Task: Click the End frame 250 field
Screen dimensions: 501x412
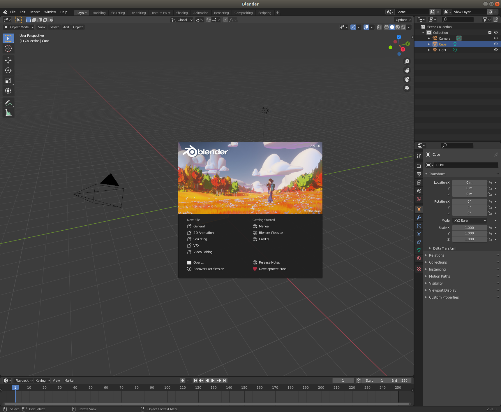Action: [399, 381]
